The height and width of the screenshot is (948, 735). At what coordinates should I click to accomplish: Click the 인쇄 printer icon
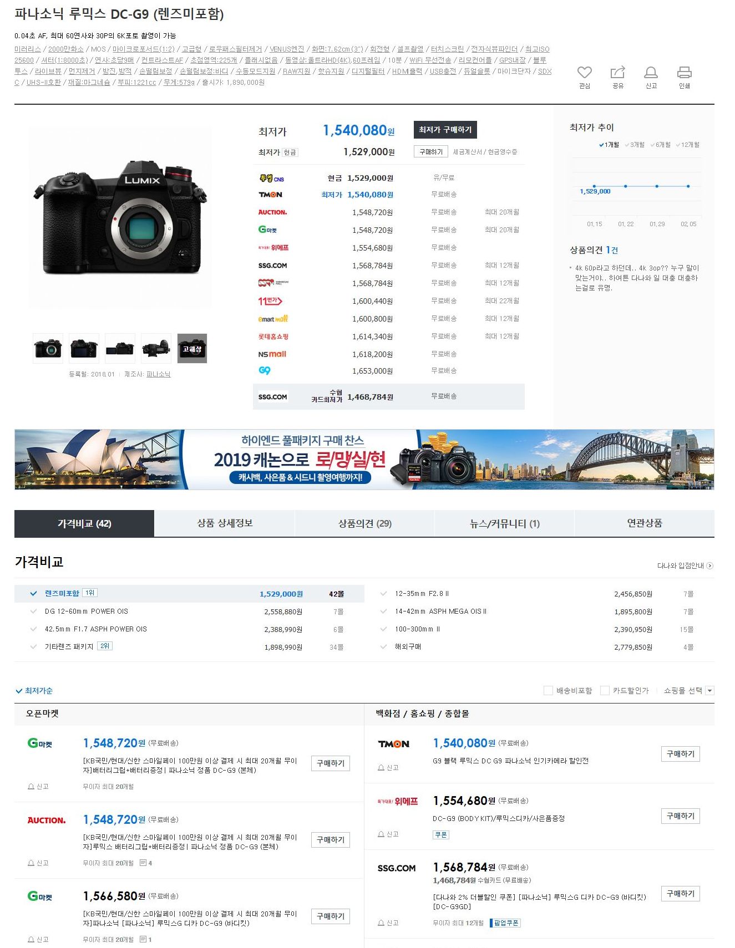[x=685, y=72]
